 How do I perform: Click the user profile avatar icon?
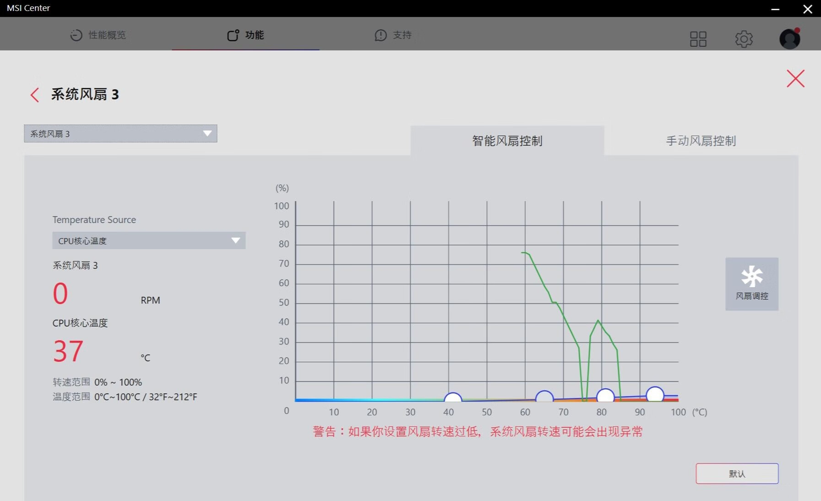[789, 39]
